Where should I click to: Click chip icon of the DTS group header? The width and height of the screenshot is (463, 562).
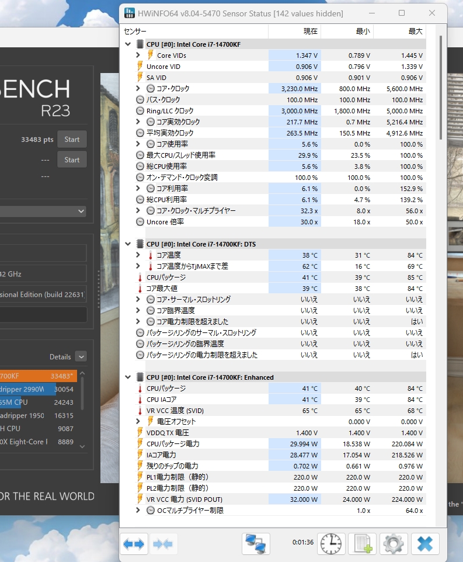click(x=140, y=244)
